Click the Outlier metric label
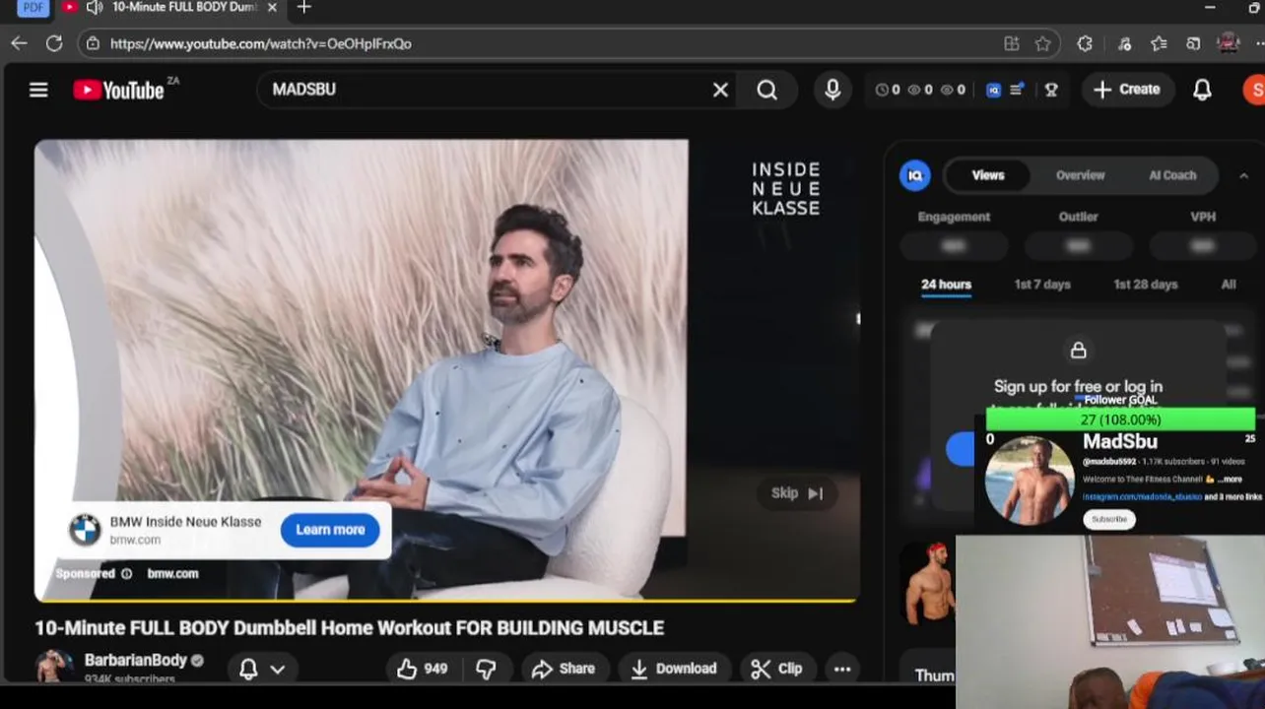The height and width of the screenshot is (709, 1265). [x=1078, y=217]
